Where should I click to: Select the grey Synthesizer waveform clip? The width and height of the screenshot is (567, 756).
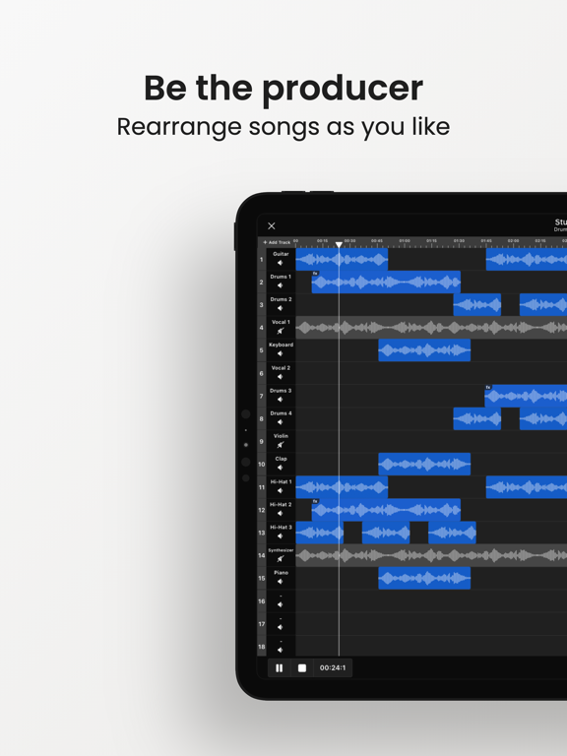pos(431,555)
